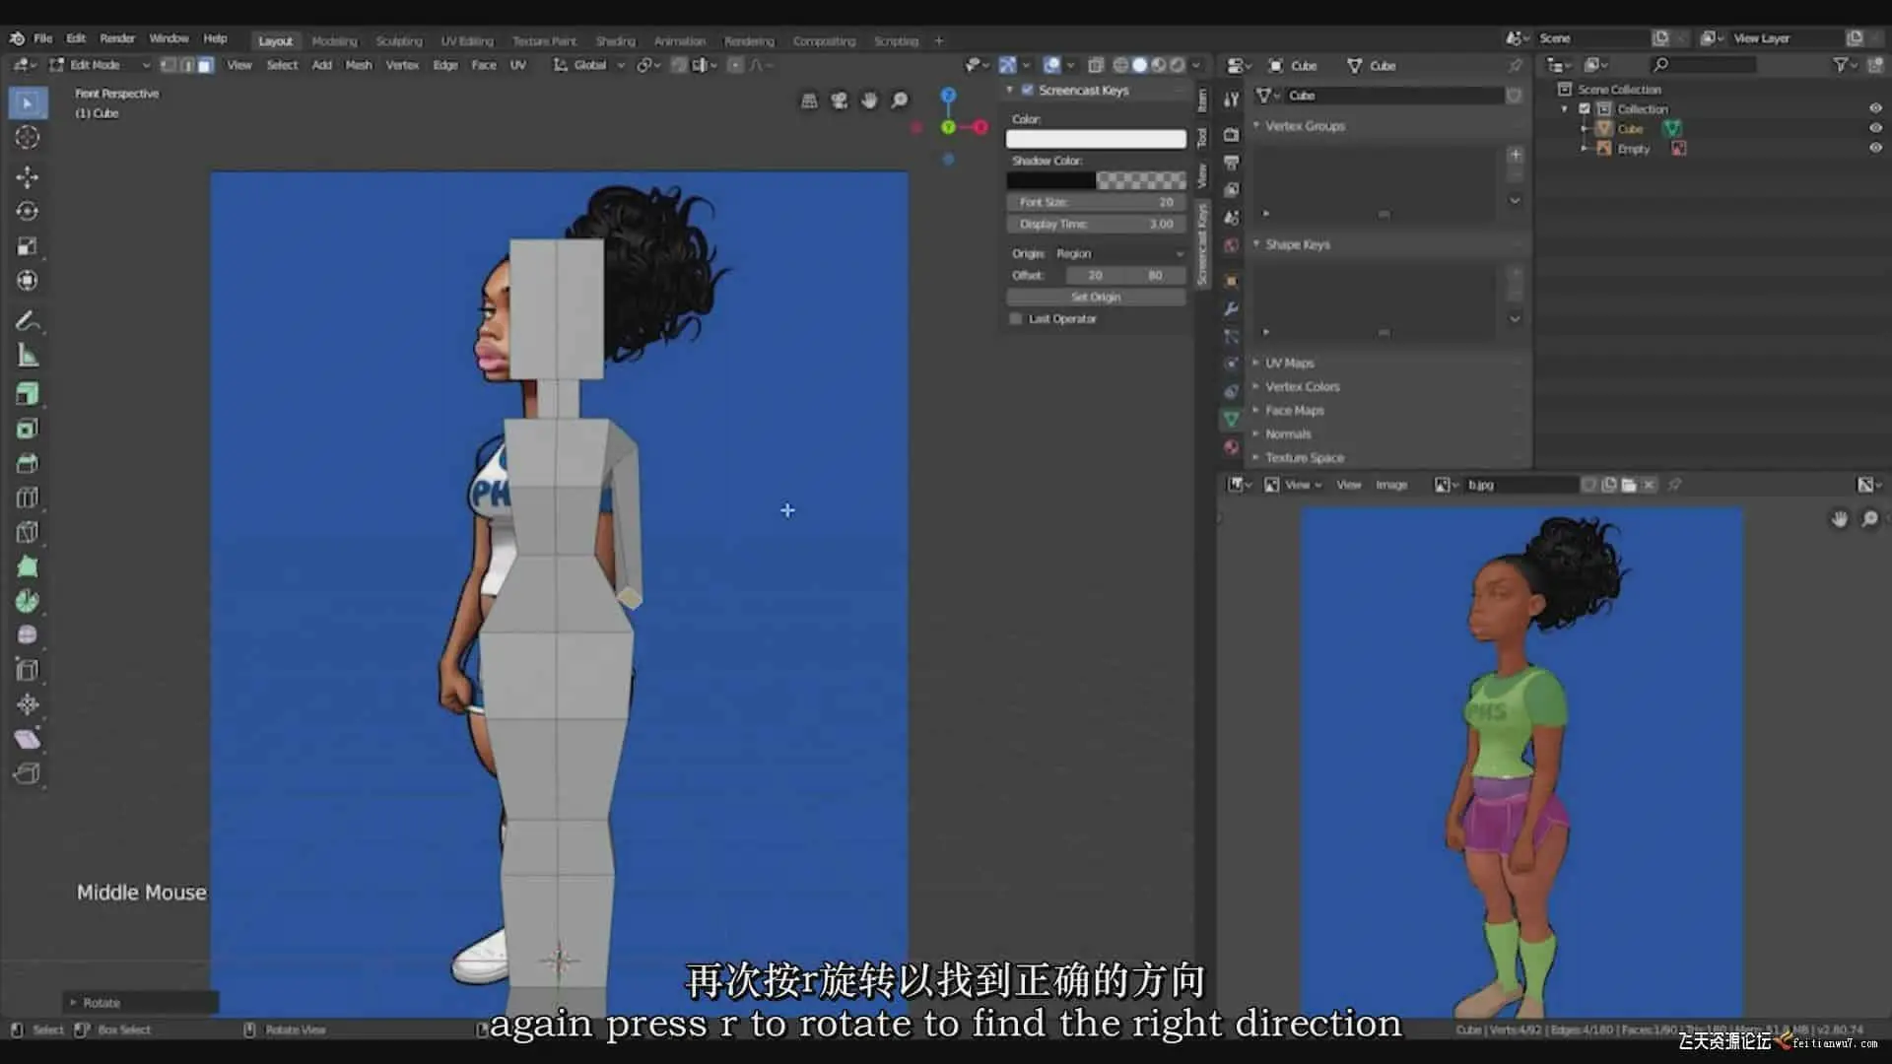1892x1064 pixels.
Task: Expand the UV Maps panel
Action: 1289,363
